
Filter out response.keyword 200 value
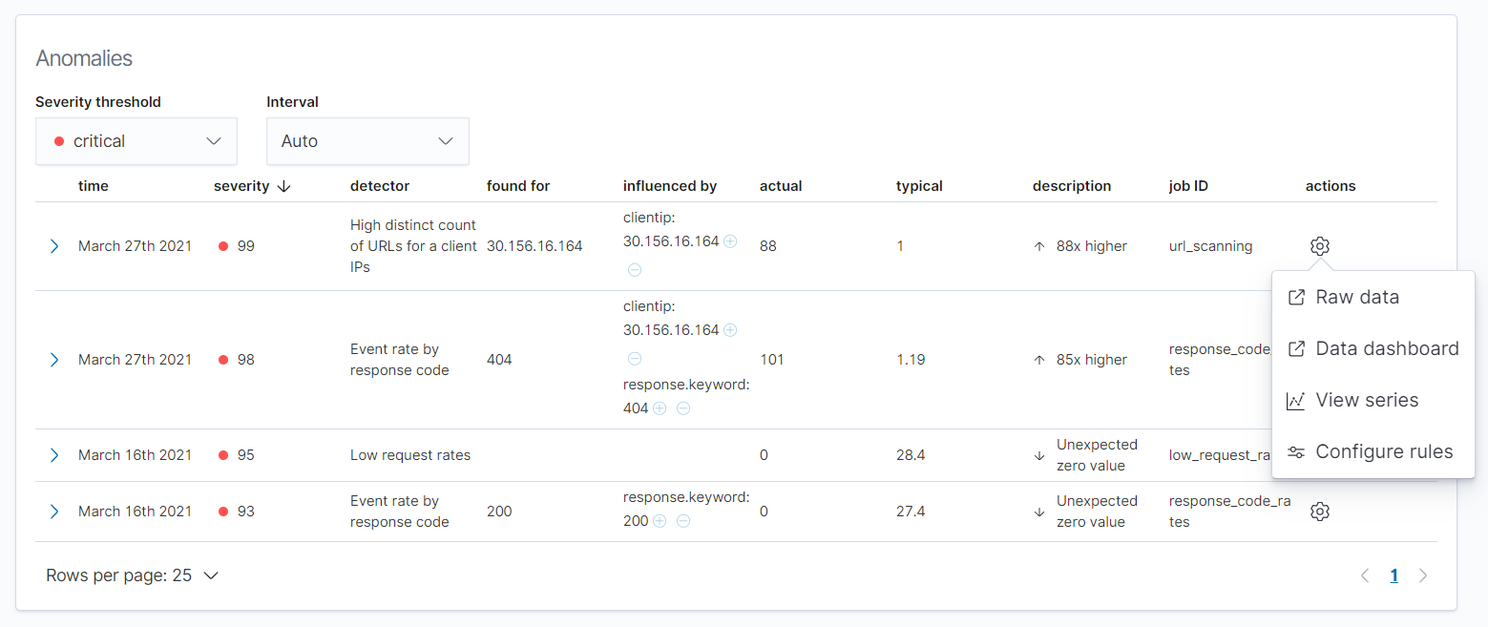[683, 521]
